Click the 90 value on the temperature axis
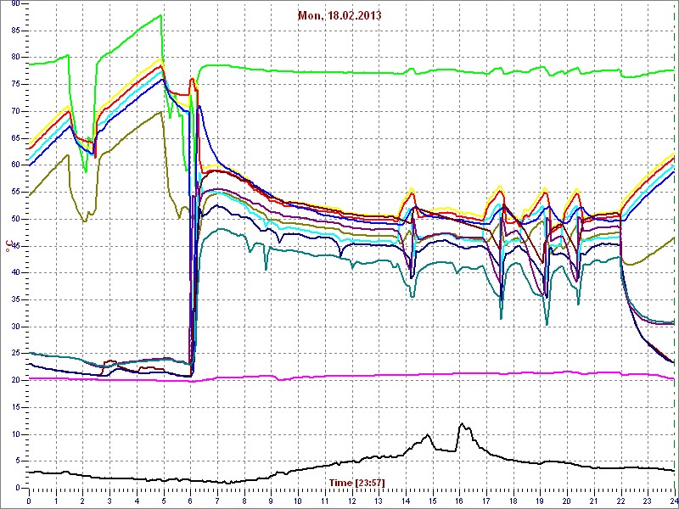This screenshot has height=509, width=679. pyautogui.click(x=15, y=3)
